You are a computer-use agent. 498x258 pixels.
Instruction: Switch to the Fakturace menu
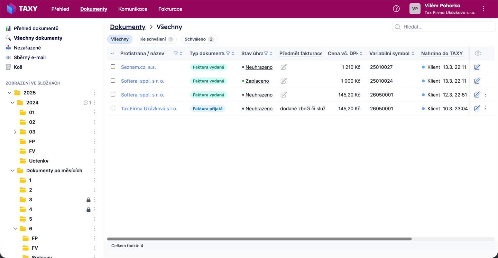click(170, 9)
